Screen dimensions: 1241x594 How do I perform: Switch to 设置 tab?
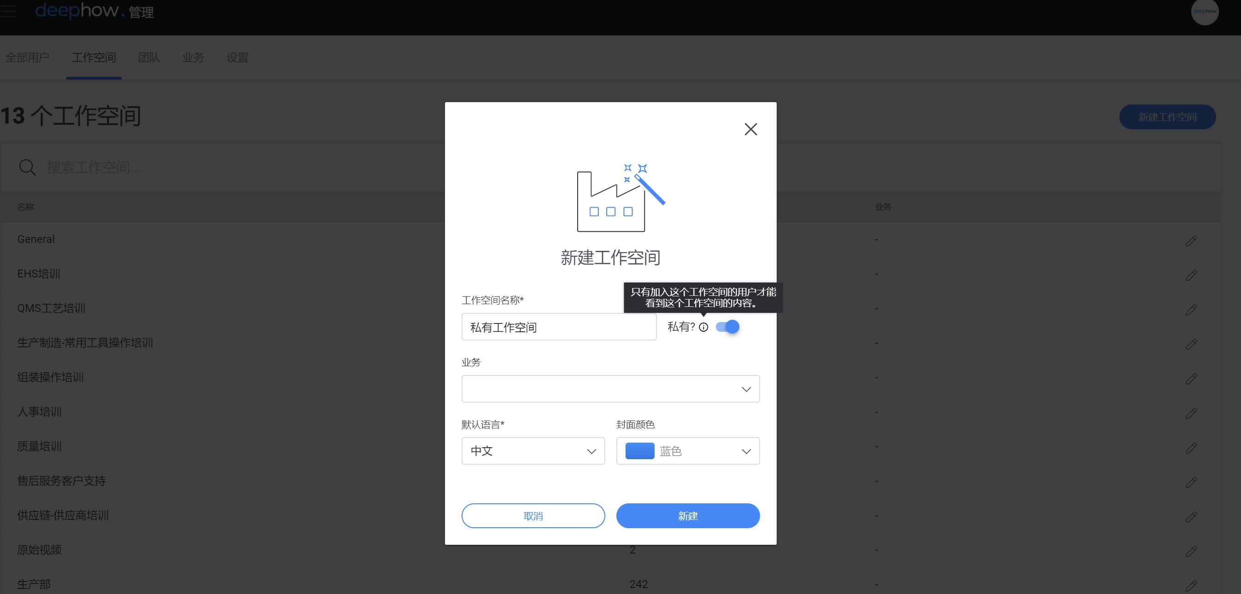(x=238, y=58)
